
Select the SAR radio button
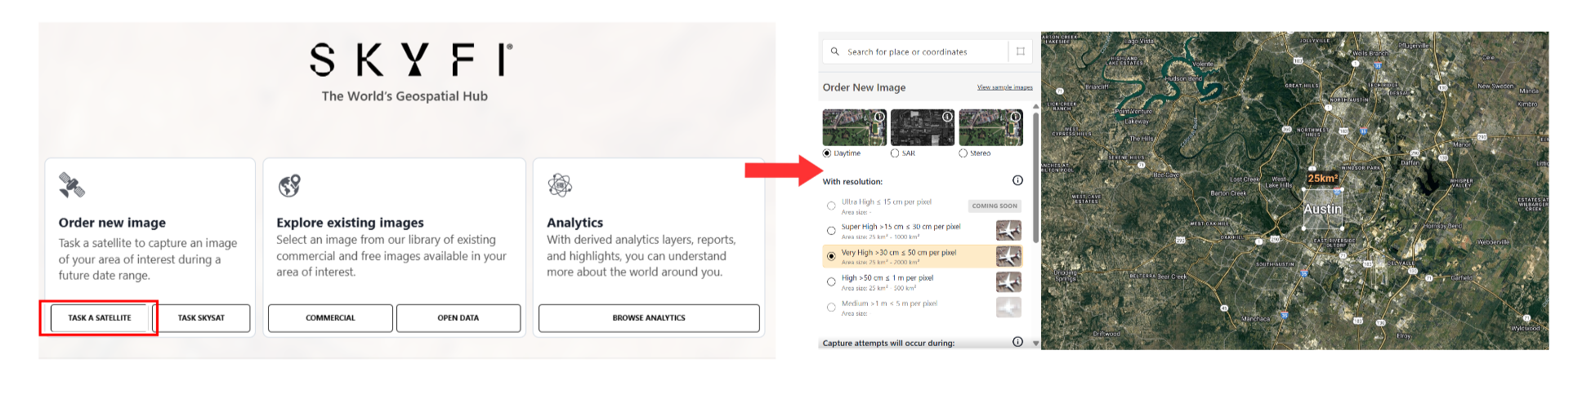[895, 153]
